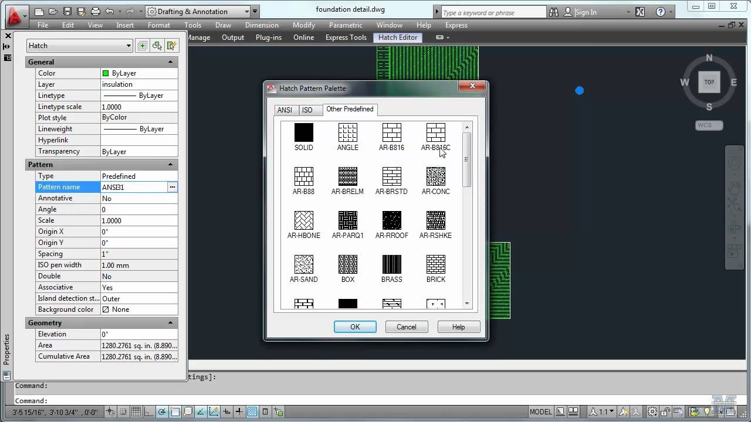Click OK in the Hatch Pattern Palette
Viewport: 751px width, 422px height.
[x=354, y=326]
